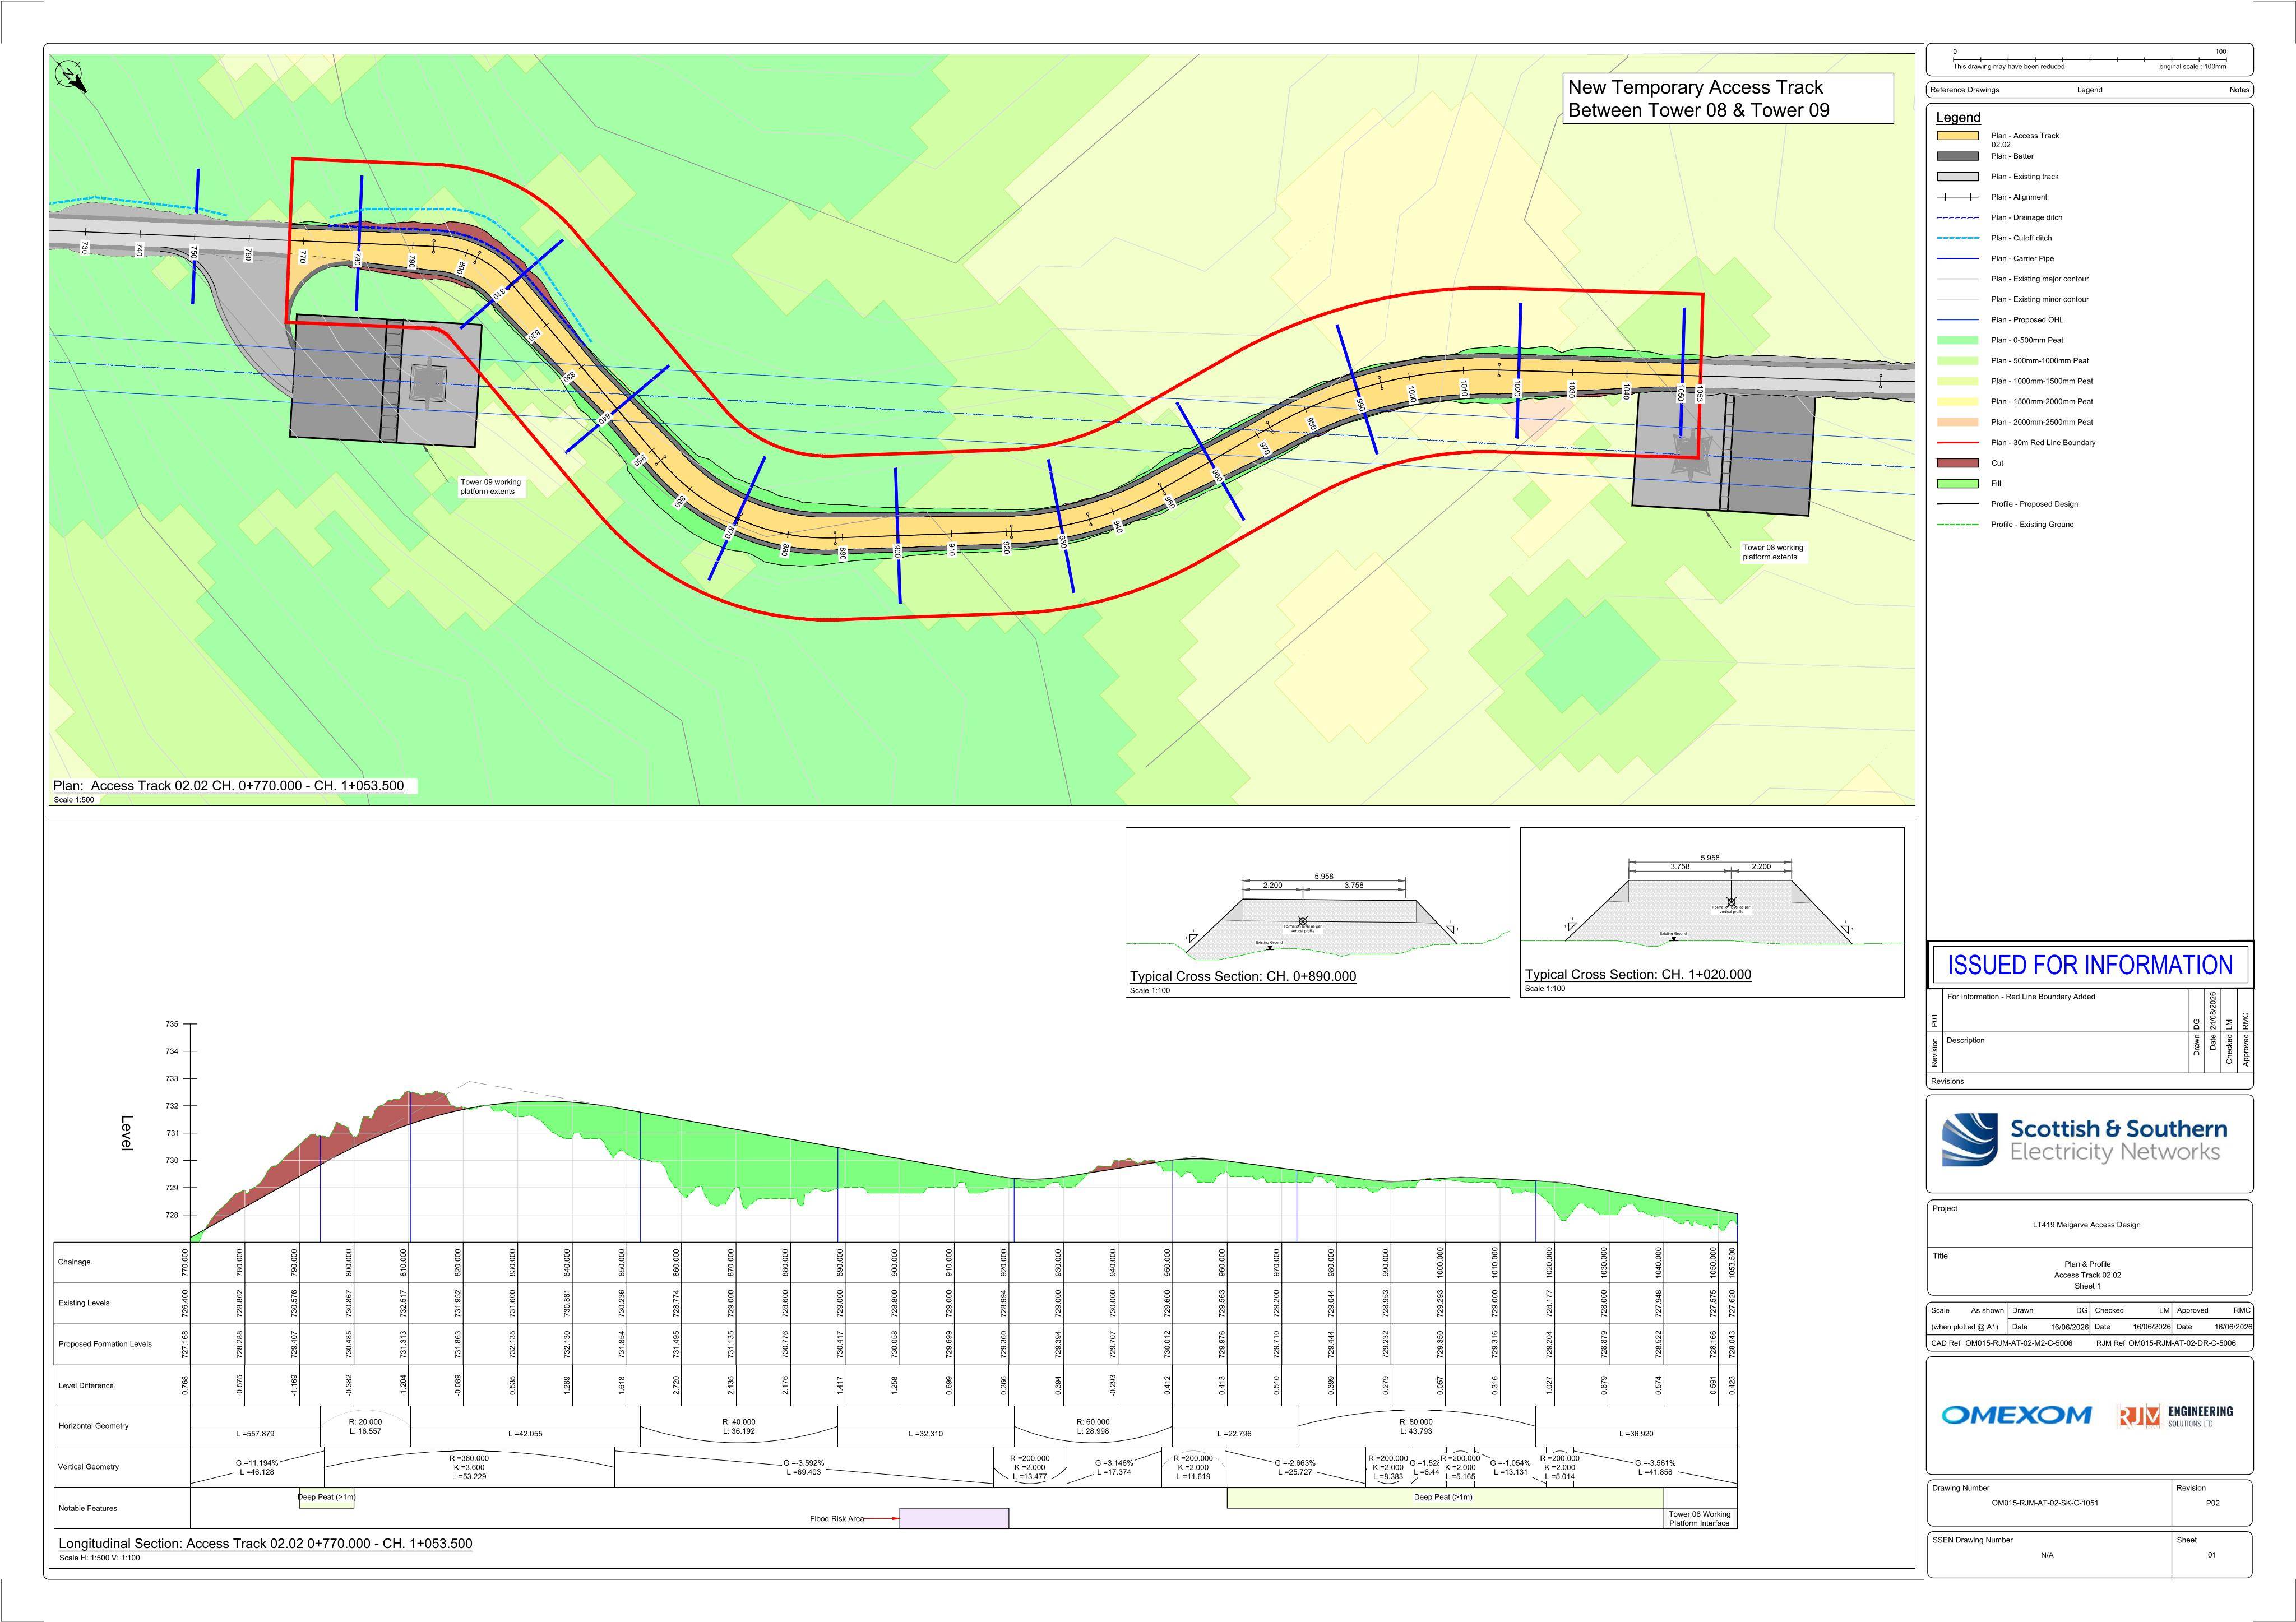2296x1622 pixels.
Task: Click the Existing track legend swatch
Action: [x=1957, y=176]
